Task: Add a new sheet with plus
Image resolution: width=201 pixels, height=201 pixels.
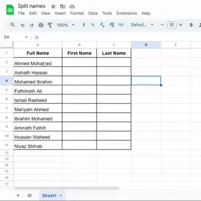Action: (18, 195)
